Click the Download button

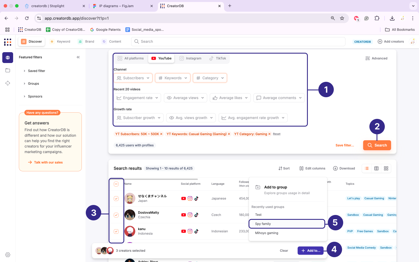pos(344,168)
